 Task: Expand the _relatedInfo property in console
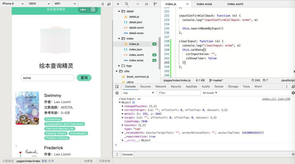coord(123,133)
